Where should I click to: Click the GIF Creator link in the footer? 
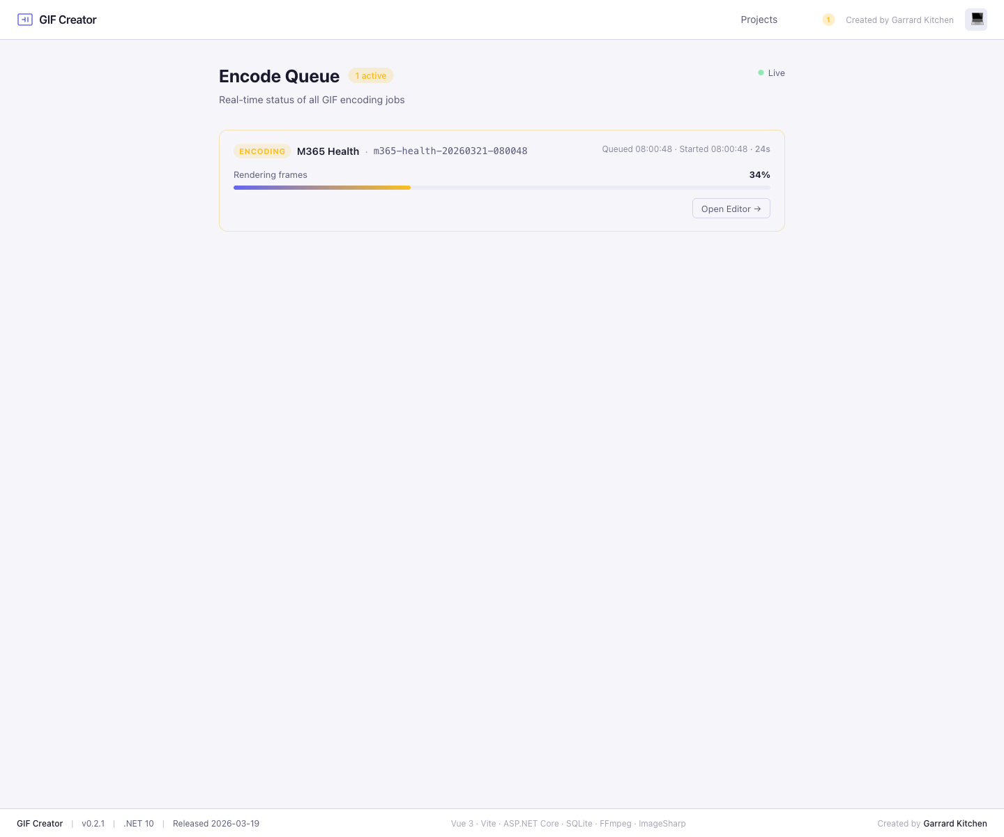tap(40, 823)
